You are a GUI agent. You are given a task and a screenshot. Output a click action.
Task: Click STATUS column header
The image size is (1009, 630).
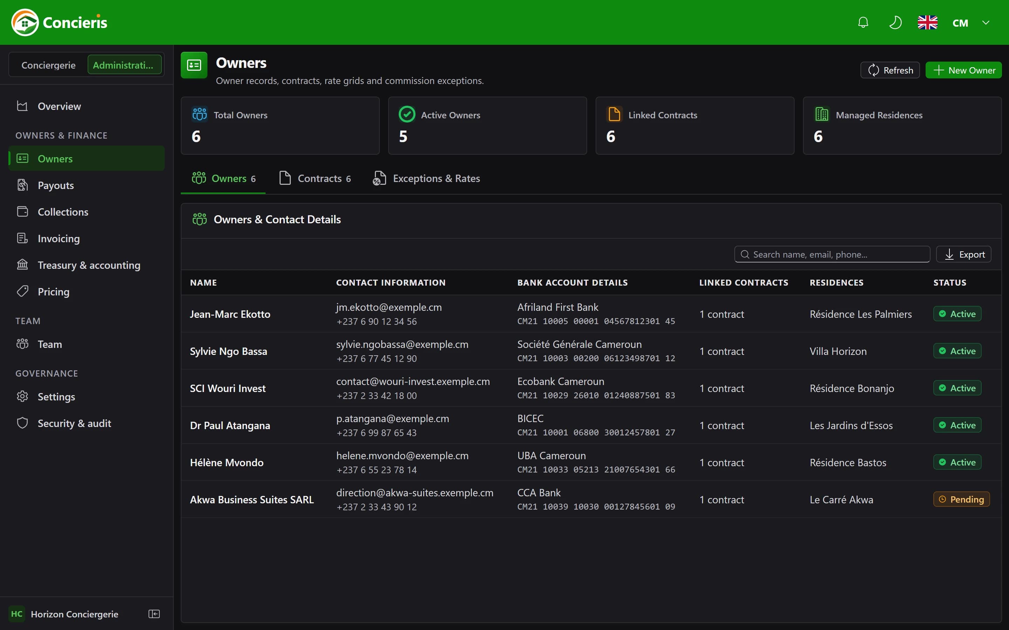tap(950, 282)
